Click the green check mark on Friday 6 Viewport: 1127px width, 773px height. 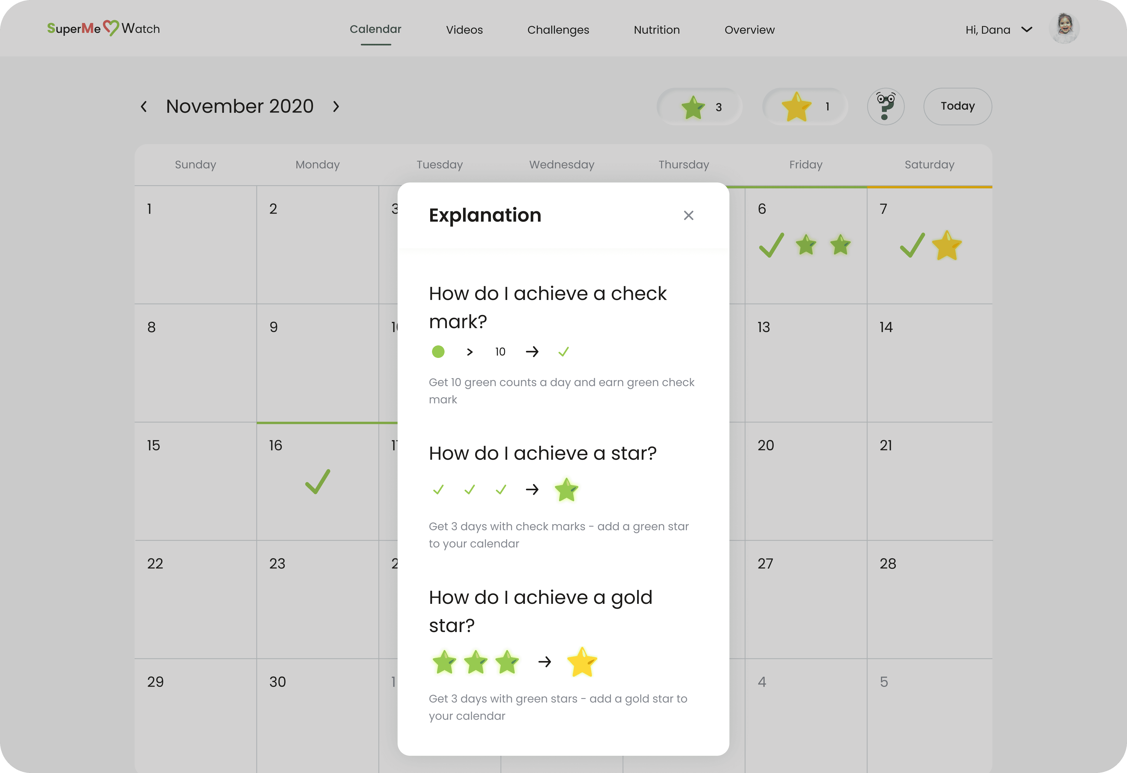pos(771,245)
